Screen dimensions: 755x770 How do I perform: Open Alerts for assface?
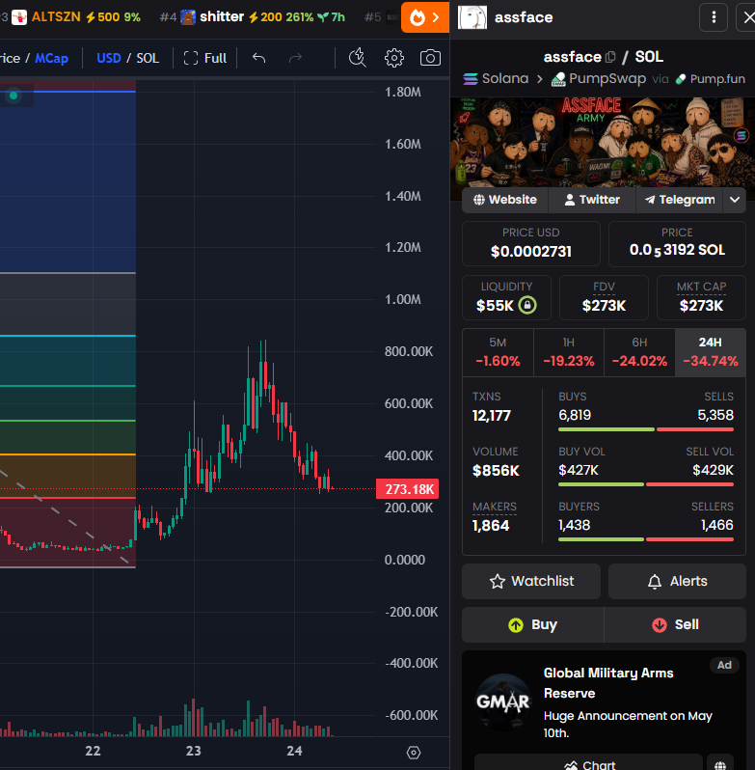pyautogui.click(x=677, y=581)
